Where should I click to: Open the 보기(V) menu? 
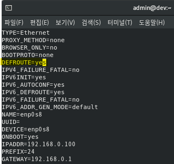click(x=65, y=22)
